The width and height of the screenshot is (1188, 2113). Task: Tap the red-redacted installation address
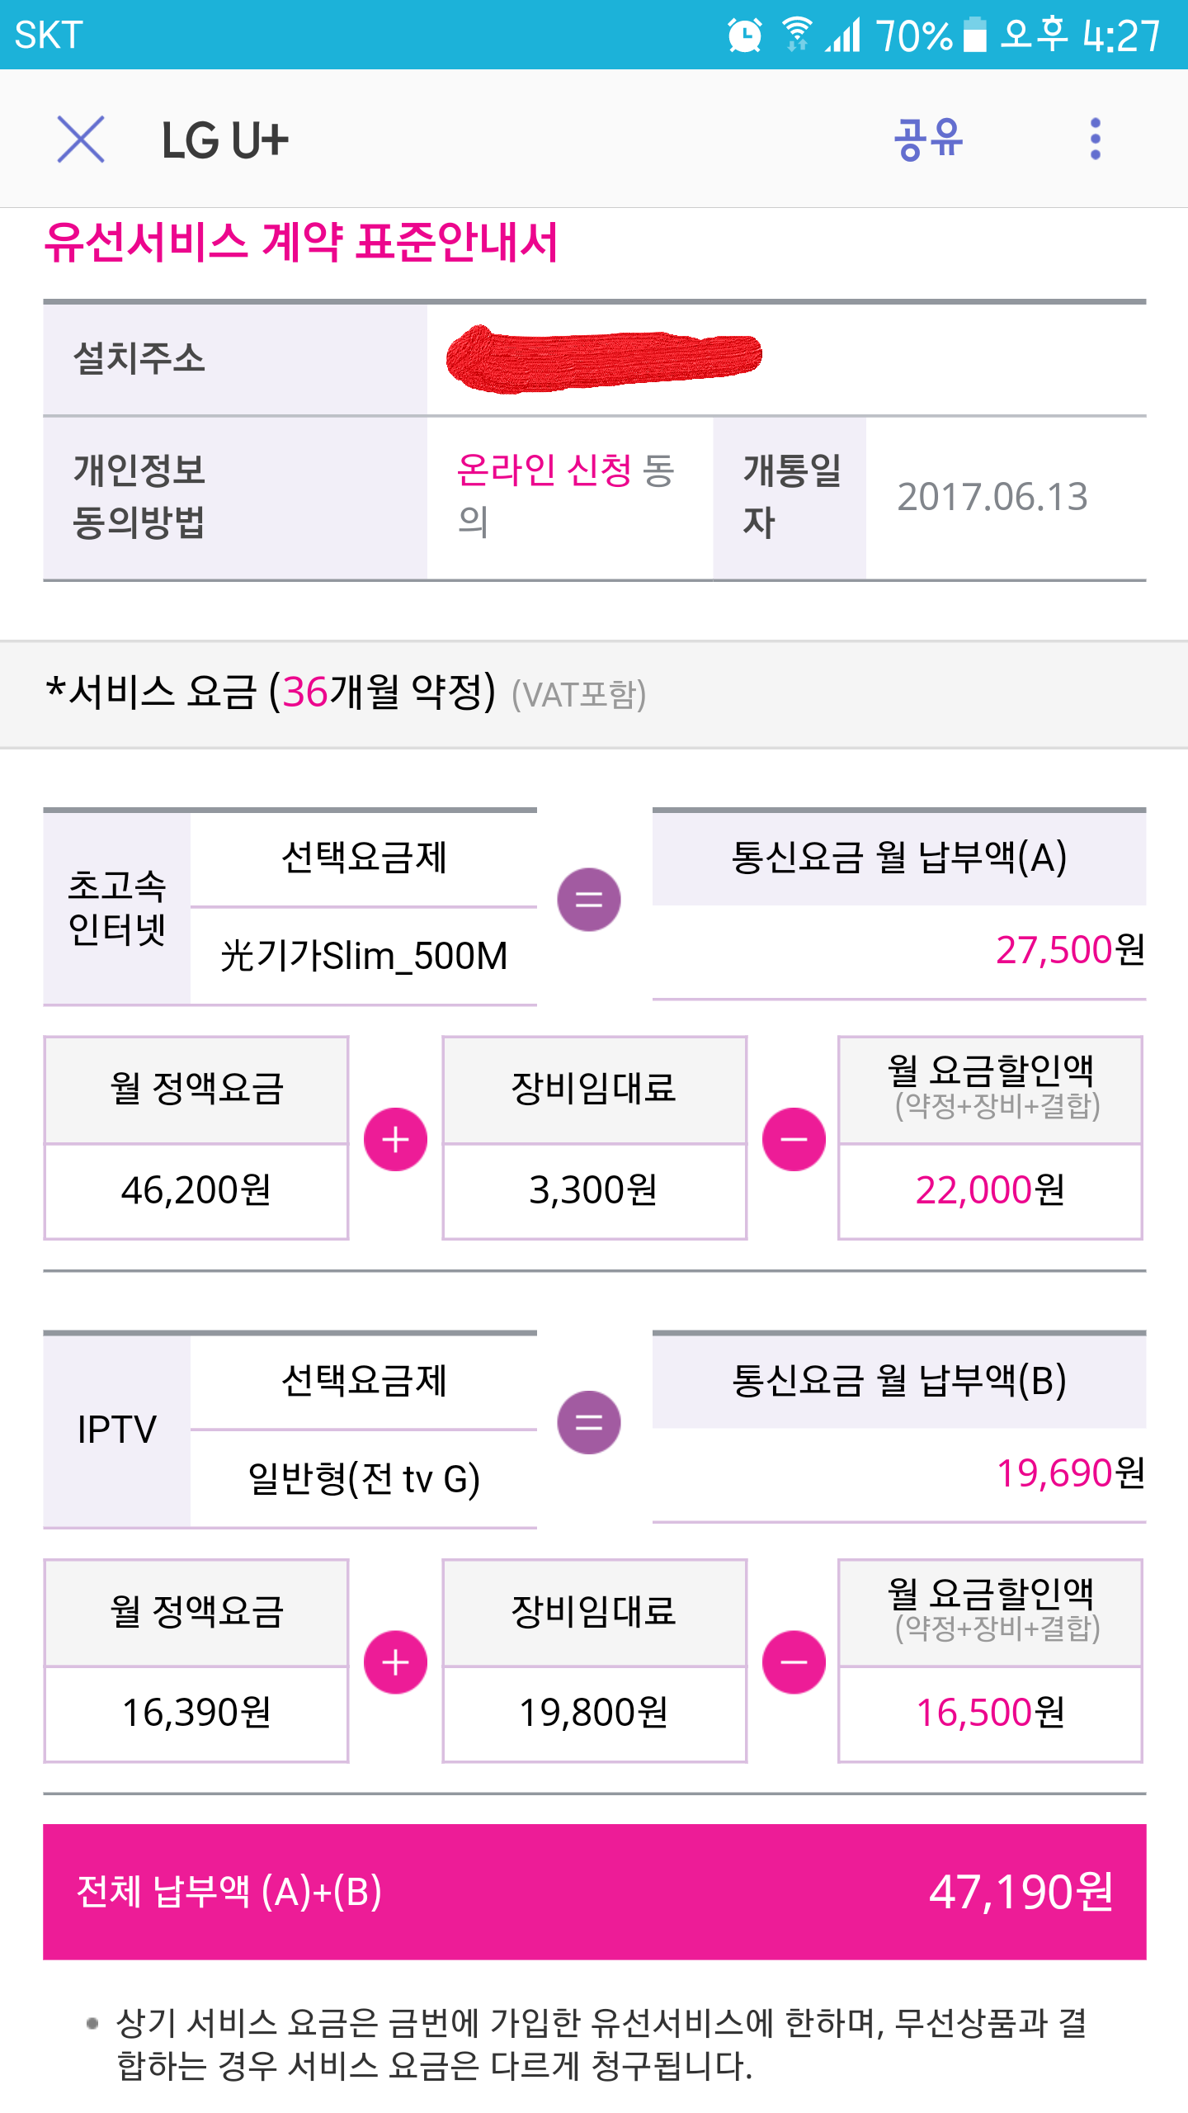[x=603, y=358]
